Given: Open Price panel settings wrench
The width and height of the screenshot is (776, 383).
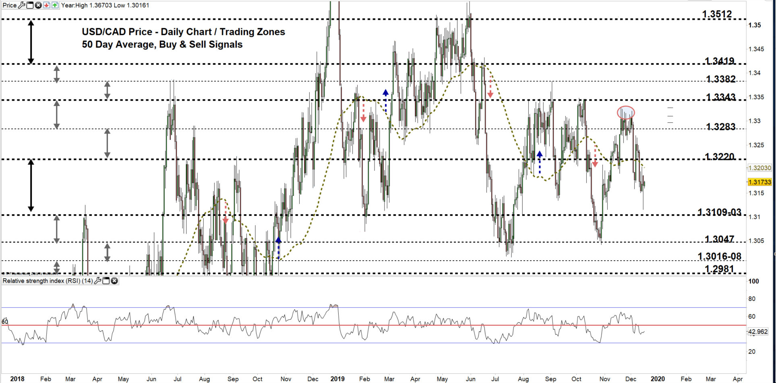Looking at the screenshot, I should click(x=22, y=5).
